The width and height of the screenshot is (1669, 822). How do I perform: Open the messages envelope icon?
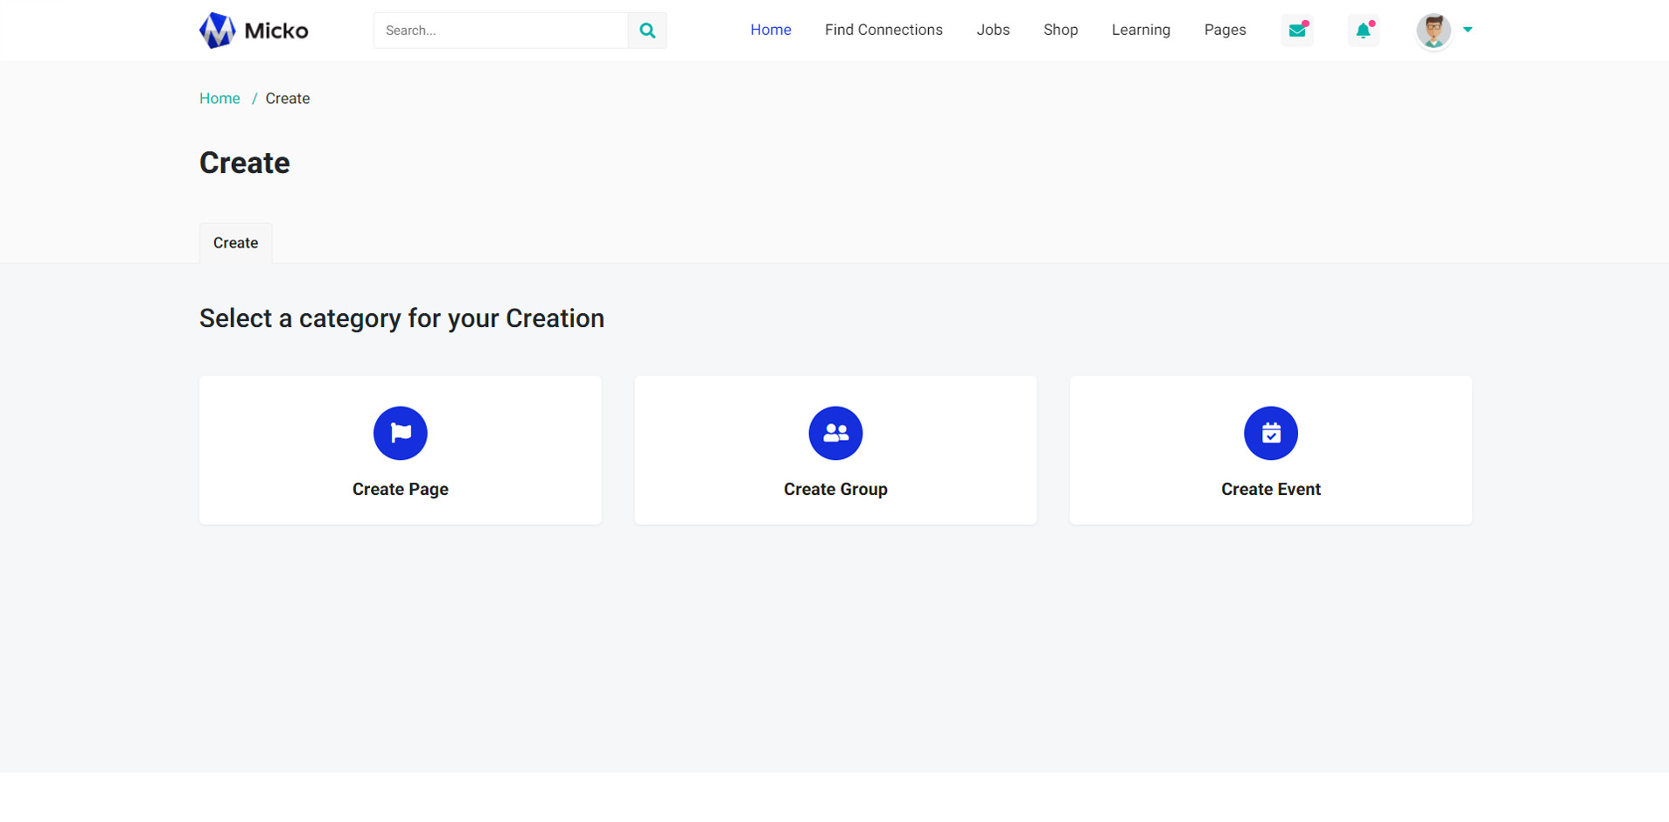[1296, 31]
